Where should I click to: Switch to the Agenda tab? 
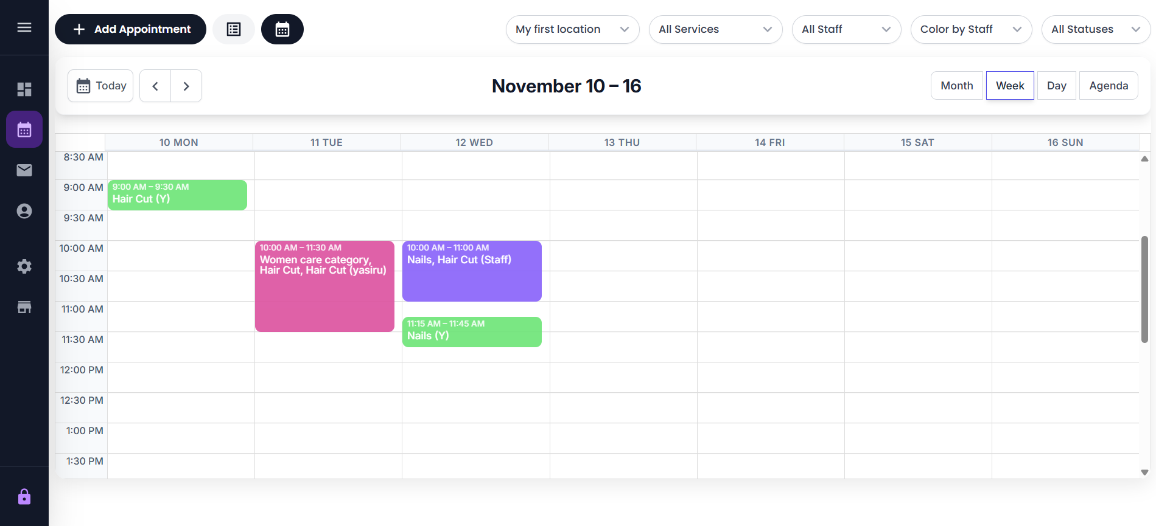pyautogui.click(x=1108, y=85)
